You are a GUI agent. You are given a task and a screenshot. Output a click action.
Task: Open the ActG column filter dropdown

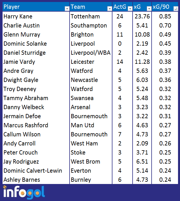pos(130,9)
